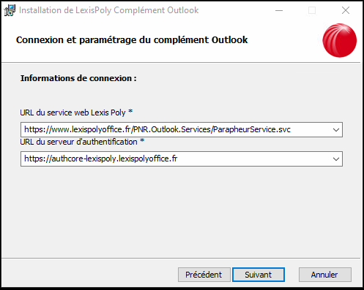Click the 'URL du service web Lexis Poly' label

73,112
